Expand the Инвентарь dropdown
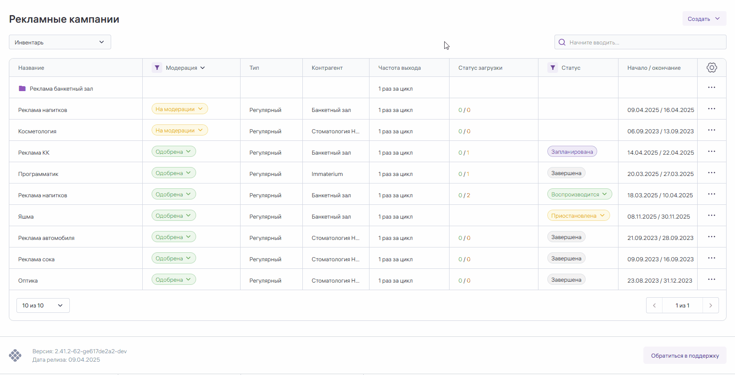735x375 pixels. 60,42
